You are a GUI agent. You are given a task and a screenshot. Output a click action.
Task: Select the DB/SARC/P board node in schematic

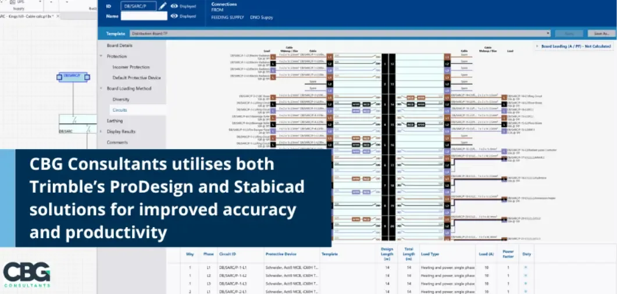click(x=73, y=77)
